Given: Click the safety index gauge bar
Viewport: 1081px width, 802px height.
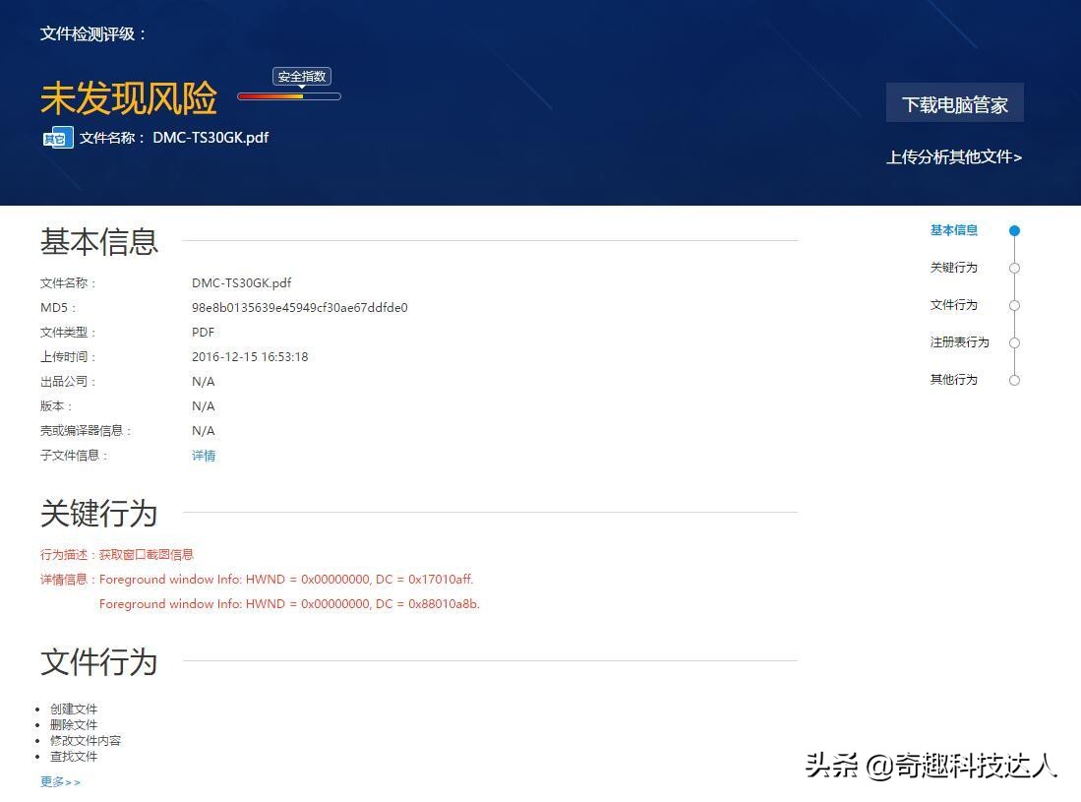Looking at the screenshot, I should pos(289,97).
